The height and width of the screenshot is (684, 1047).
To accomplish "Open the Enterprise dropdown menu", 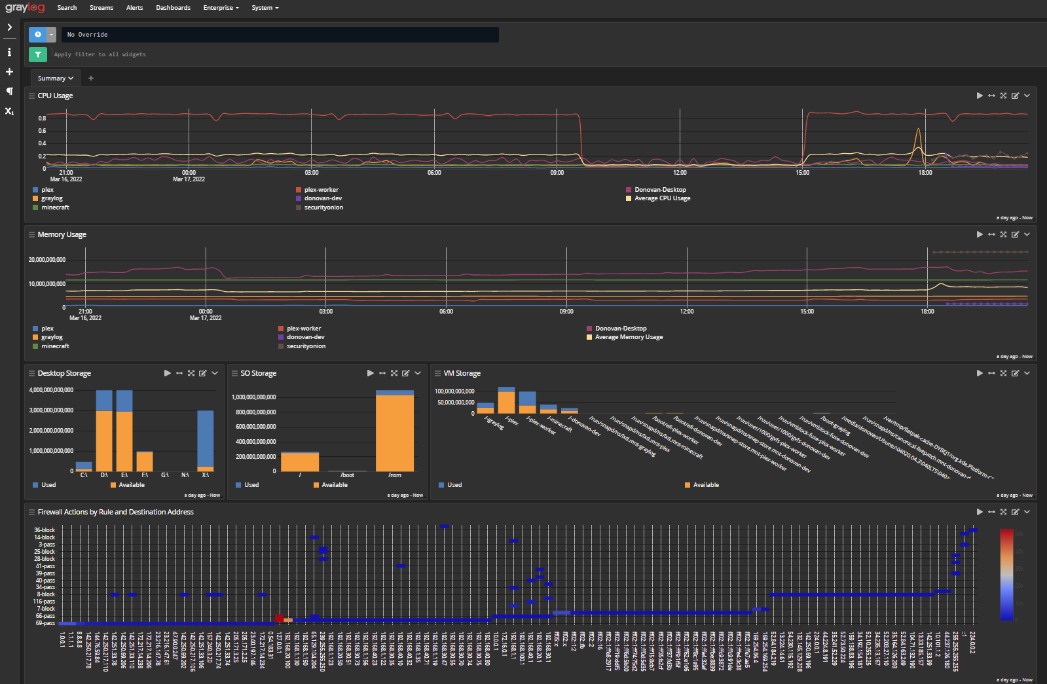I will click(x=221, y=8).
